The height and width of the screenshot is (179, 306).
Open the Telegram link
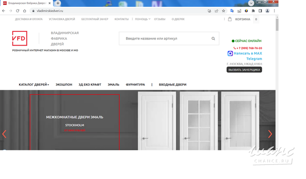click(254, 59)
